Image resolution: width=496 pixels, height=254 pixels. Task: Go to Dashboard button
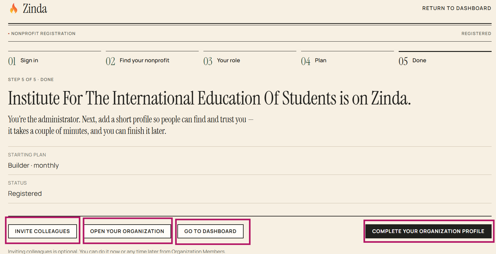(x=210, y=231)
